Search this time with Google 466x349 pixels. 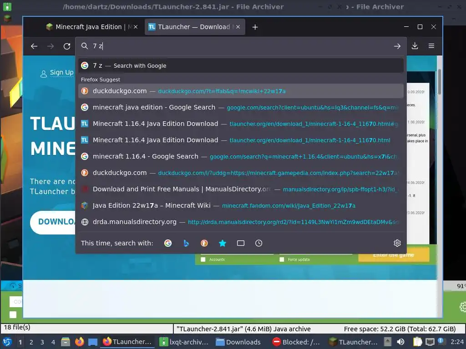coord(168,244)
